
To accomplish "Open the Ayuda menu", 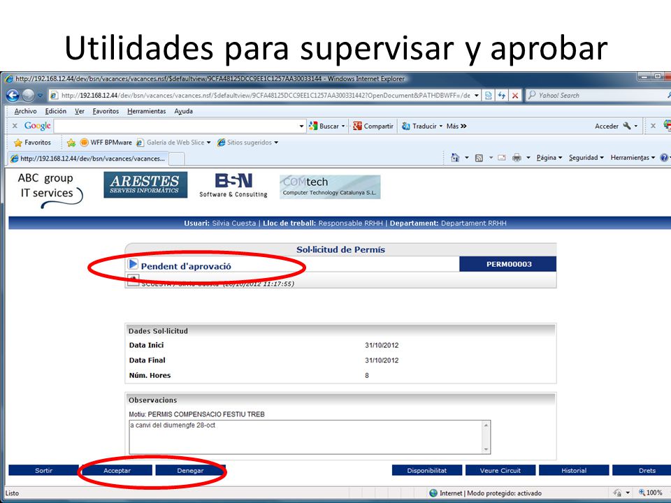I will pos(183,111).
